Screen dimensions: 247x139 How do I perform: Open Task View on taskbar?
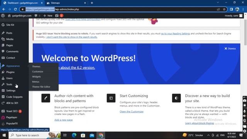point(65,135)
